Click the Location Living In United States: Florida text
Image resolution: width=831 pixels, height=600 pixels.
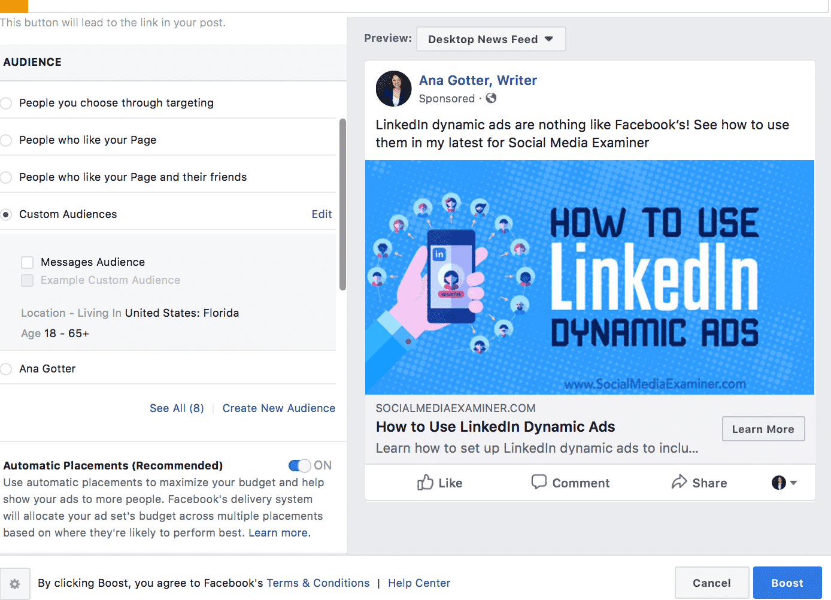tap(130, 313)
